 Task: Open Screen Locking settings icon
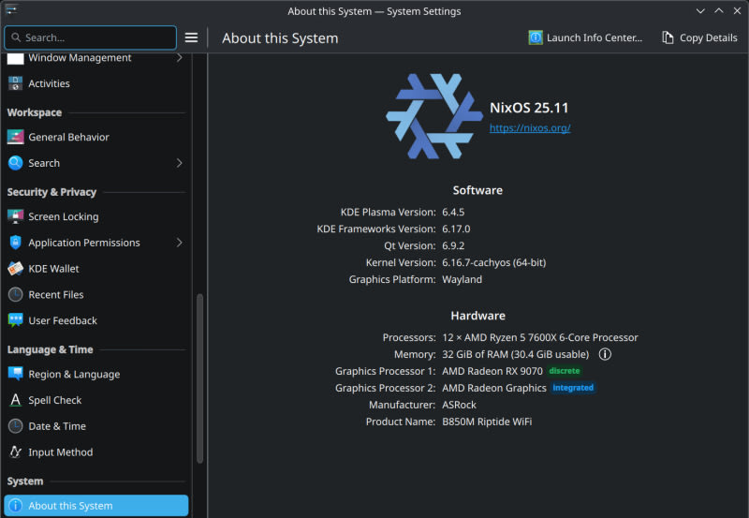pos(15,216)
